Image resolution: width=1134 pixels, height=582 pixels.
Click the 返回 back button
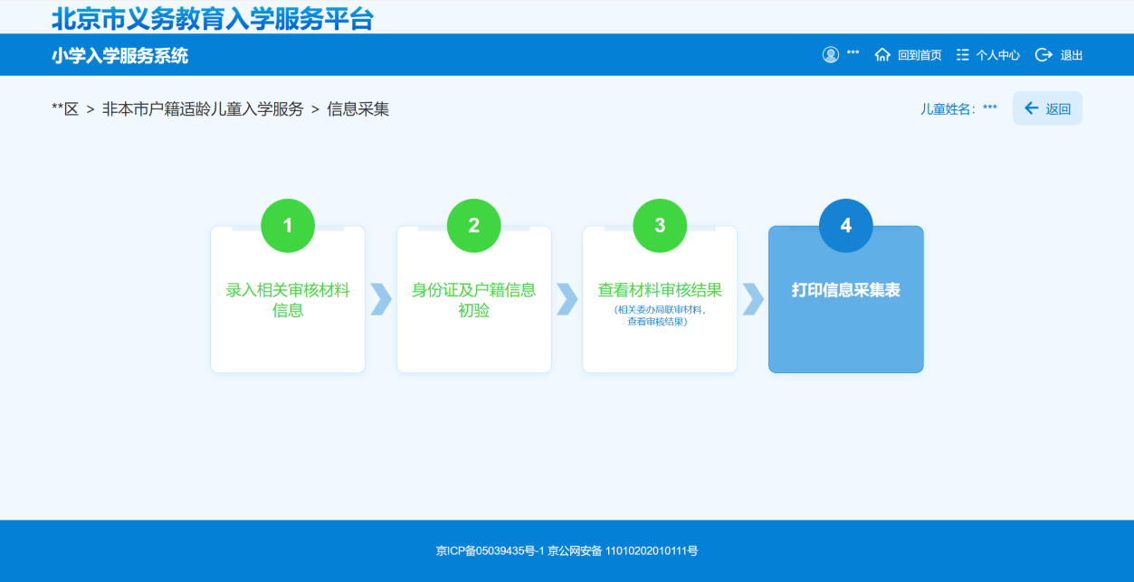click(x=1047, y=108)
